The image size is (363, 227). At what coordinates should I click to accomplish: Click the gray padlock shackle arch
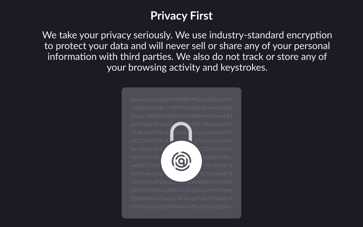coord(181,132)
